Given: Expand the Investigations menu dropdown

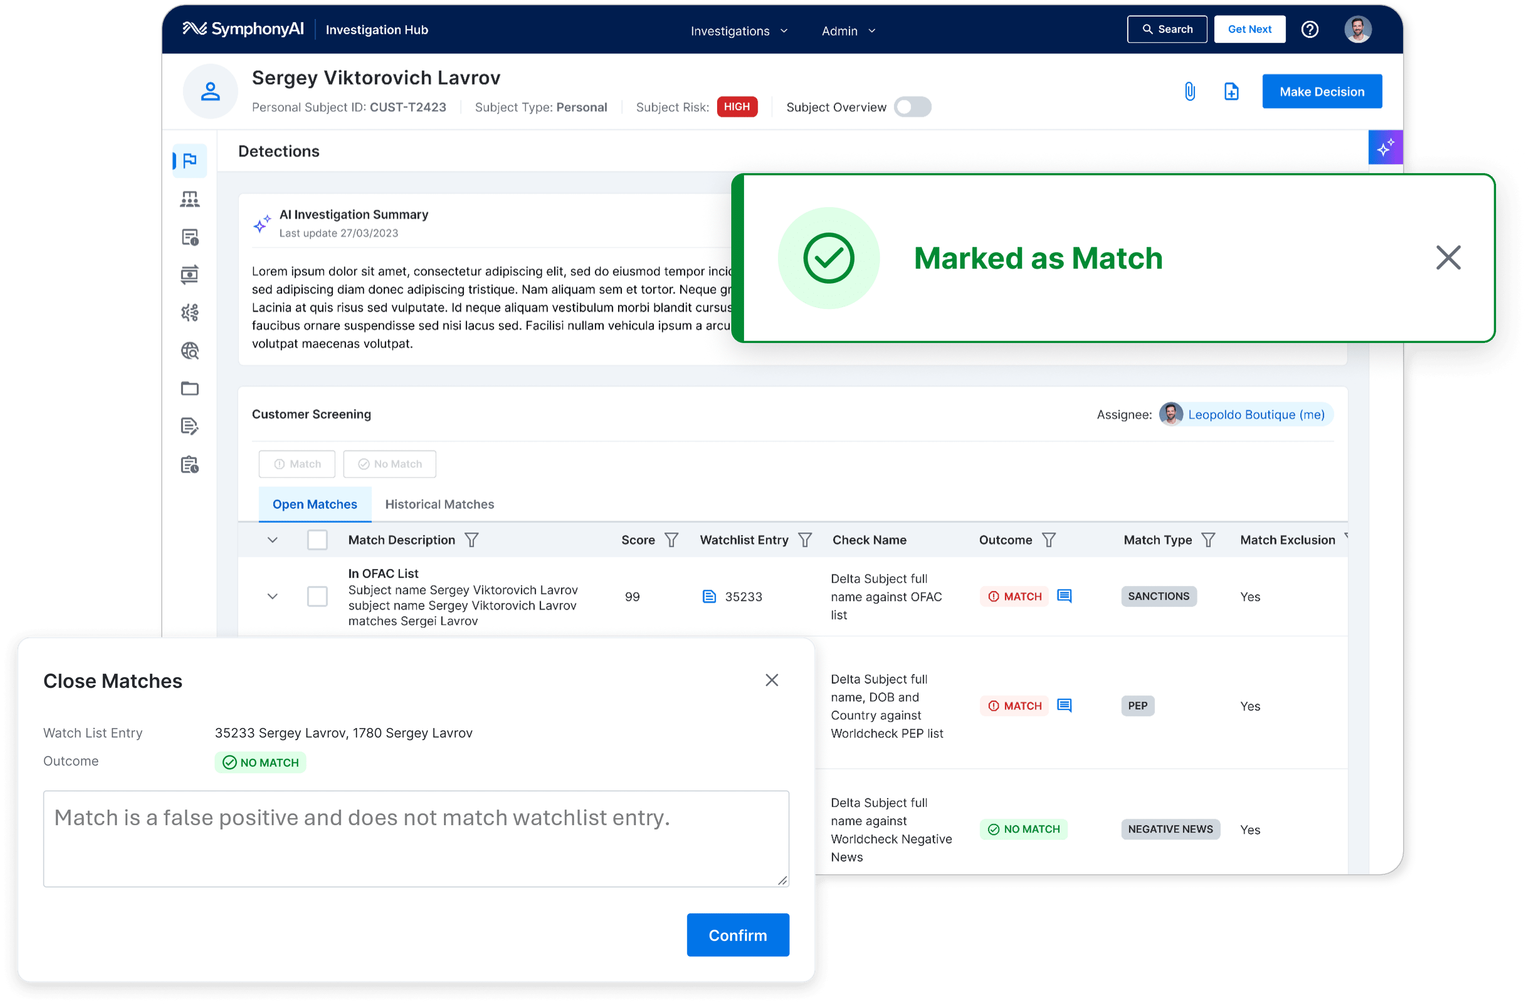Looking at the screenshot, I should pyautogui.click(x=739, y=31).
